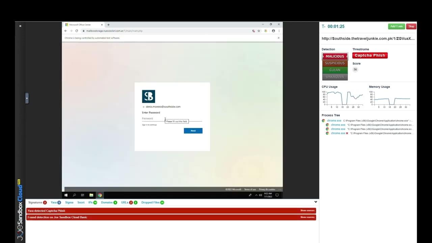Go back in the Chrome browser

pyautogui.click(x=66, y=31)
